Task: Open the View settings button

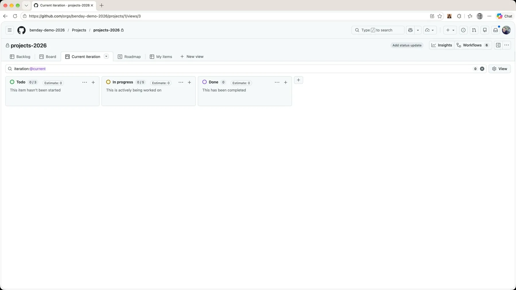Action: pyautogui.click(x=499, y=69)
